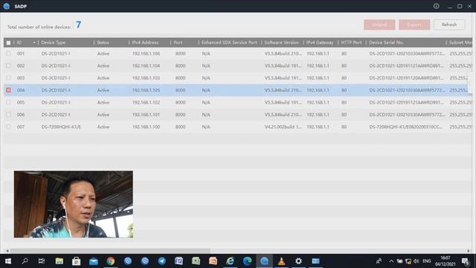Sort by the Port column header

pyautogui.click(x=178, y=42)
